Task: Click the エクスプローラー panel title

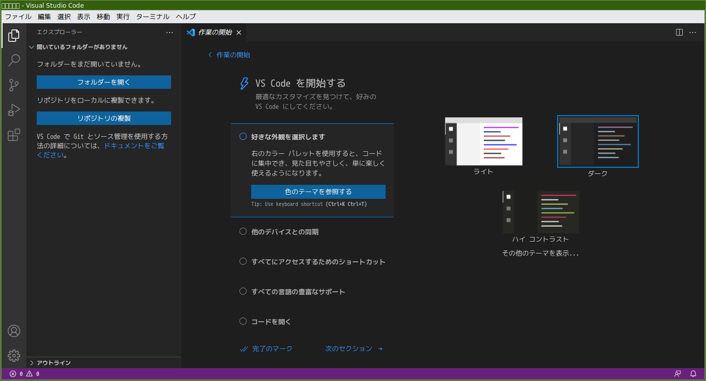Action: [59, 32]
